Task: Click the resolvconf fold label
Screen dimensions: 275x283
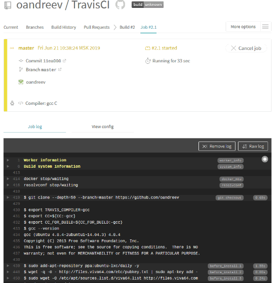Action: pyautogui.click(x=232, y=185)
